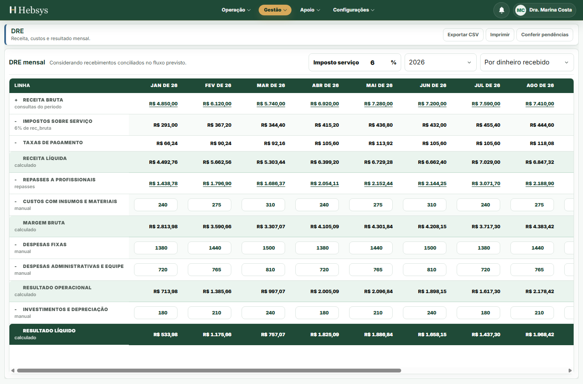The height and width of the screenshot is (384, 583).
Task: Select the AGO DE 26 column header
Action: (540, 85)
